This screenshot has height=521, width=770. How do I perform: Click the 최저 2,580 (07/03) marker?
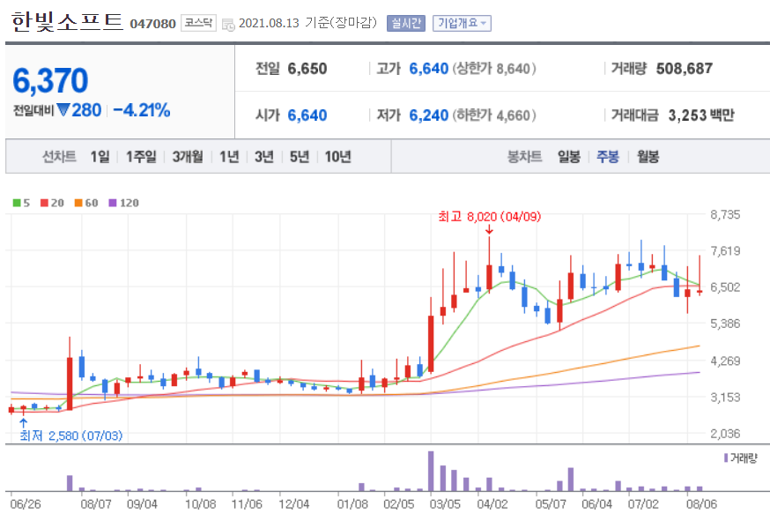pyautogui.click(x=71, y=435)
